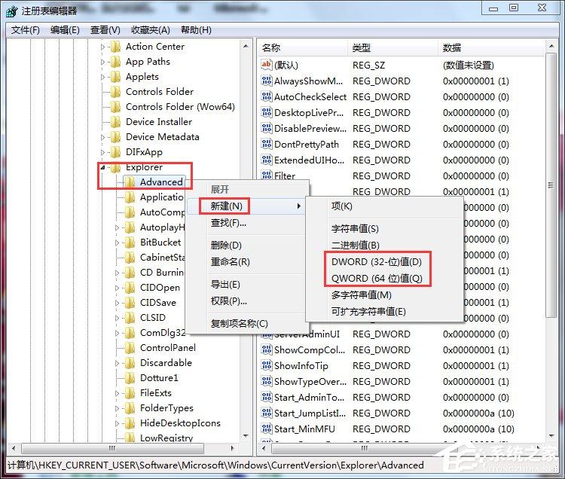Expand the Action Center tree node
The height and width of the screenshot is (479, 565).
[102, 47]
